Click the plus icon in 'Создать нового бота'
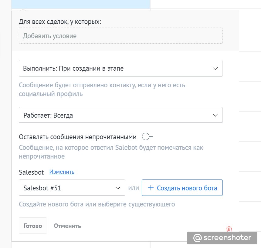 point(151,188)
